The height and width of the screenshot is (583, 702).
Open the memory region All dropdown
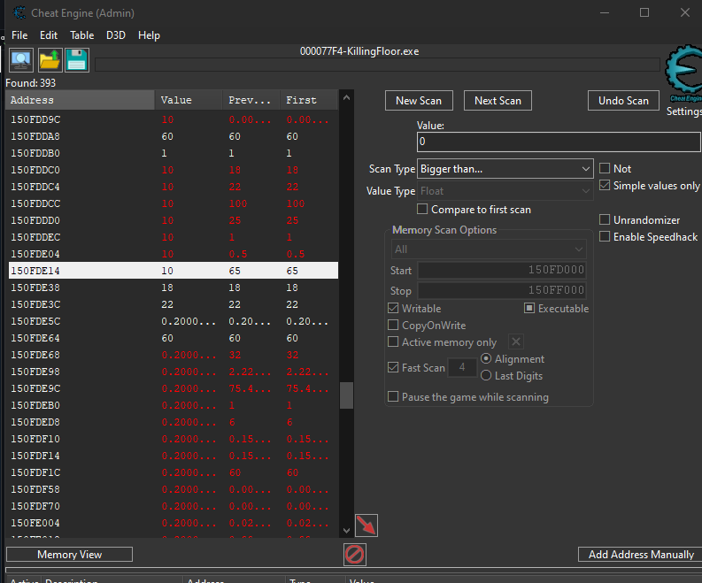coord(489,249)
